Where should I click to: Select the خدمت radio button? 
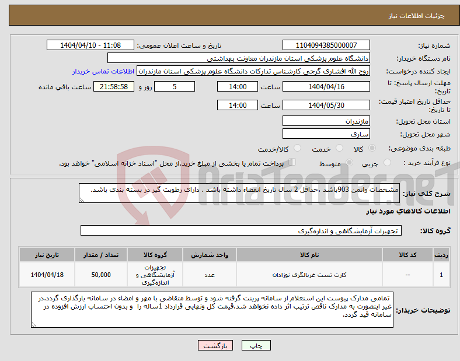click(x=339, y=148)
